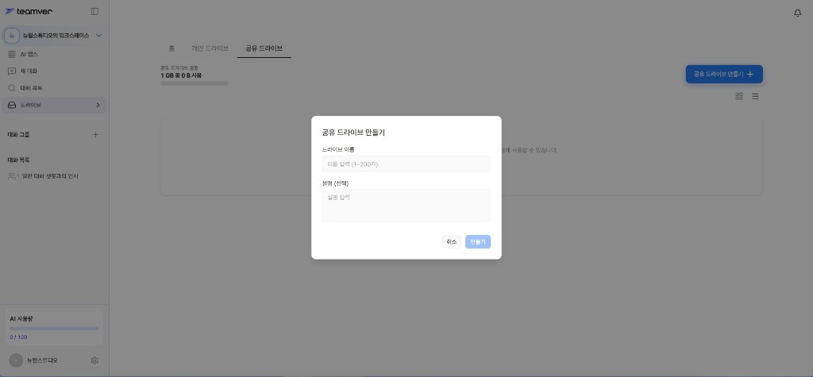Click the blue 공유 드라이브 만들기 button

click(x=724, y=74)
